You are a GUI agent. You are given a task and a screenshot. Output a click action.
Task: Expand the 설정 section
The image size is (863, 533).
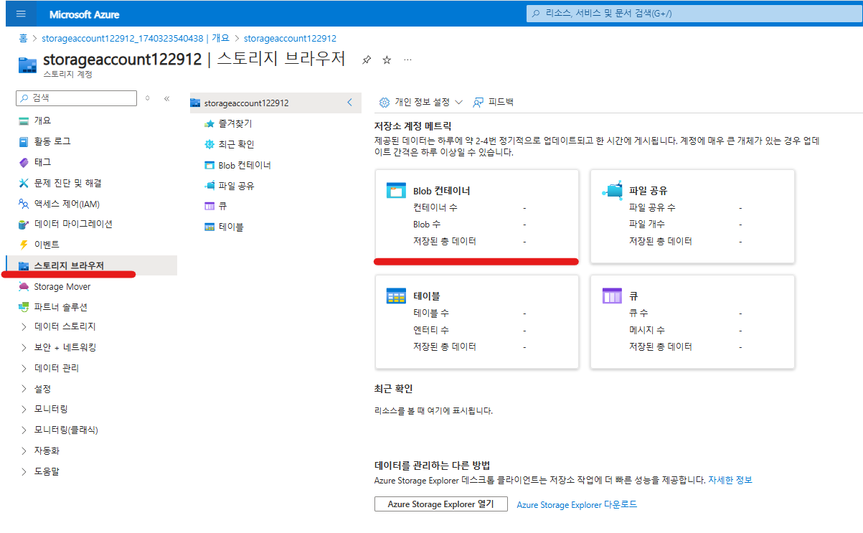click(x=24, y=389)
